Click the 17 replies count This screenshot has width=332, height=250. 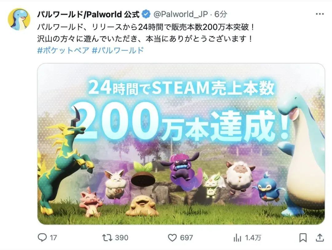(x=53, y=238)
